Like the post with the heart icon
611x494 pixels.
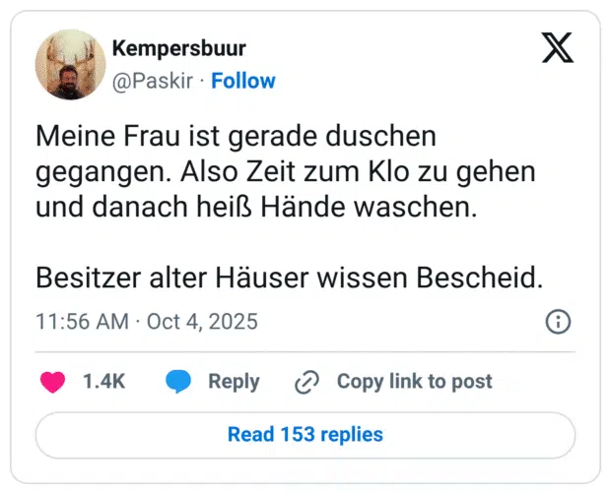pos(51,382)
